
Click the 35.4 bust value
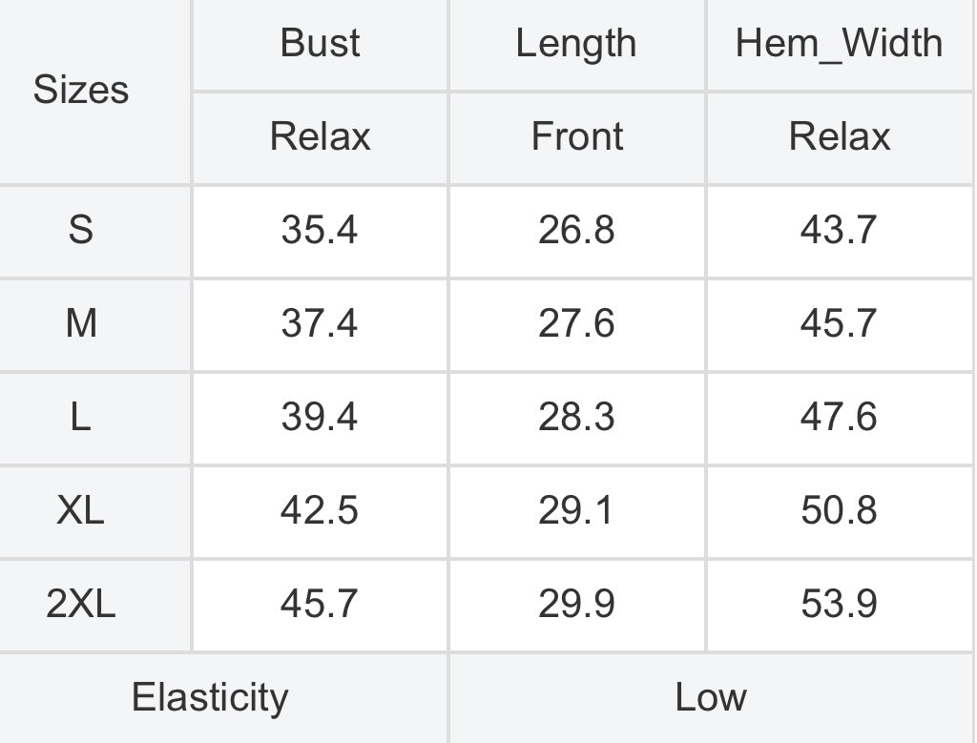[320, 229]
